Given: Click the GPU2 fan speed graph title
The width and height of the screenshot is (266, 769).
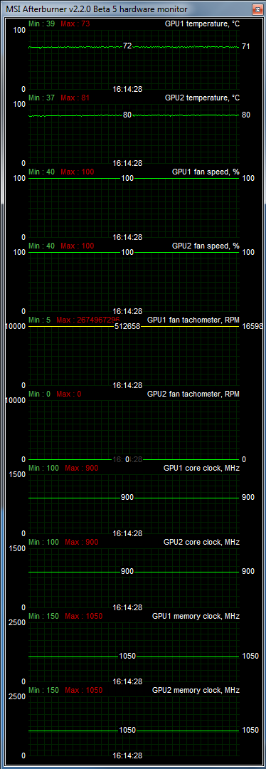Looking at the screenshot, I should [x=206, y=246].
